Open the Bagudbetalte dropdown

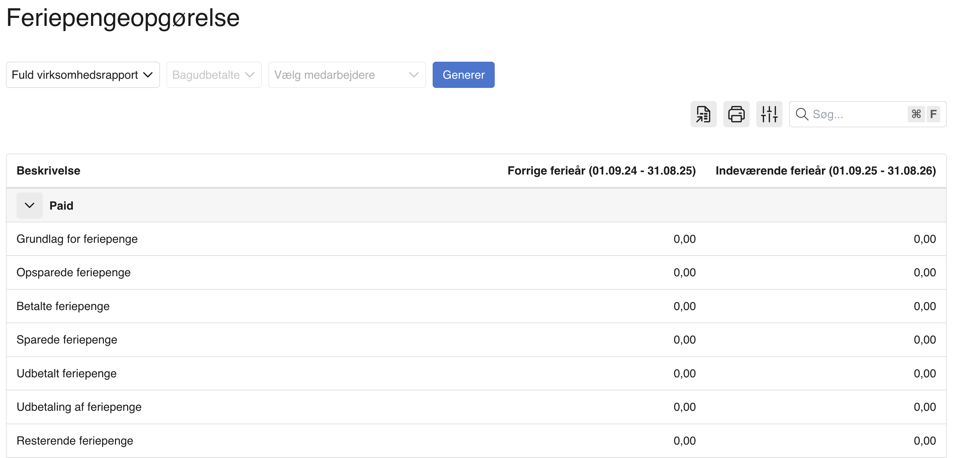pos(214,75)
